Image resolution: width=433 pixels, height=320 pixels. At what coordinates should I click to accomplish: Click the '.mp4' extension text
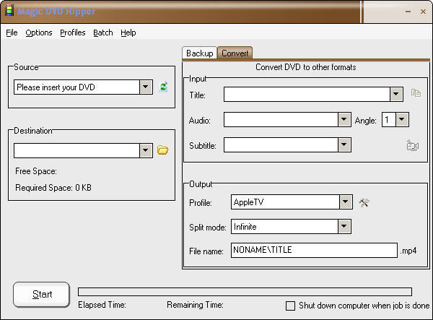(x=408, y=251)
